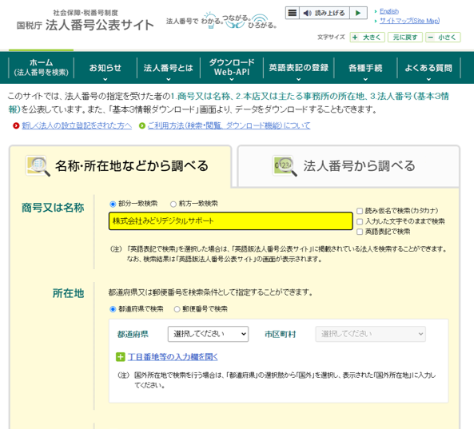474x429 pixels.
Task: Click magnifier icon on 名称・所在地 tab
Action: (38, 166)
